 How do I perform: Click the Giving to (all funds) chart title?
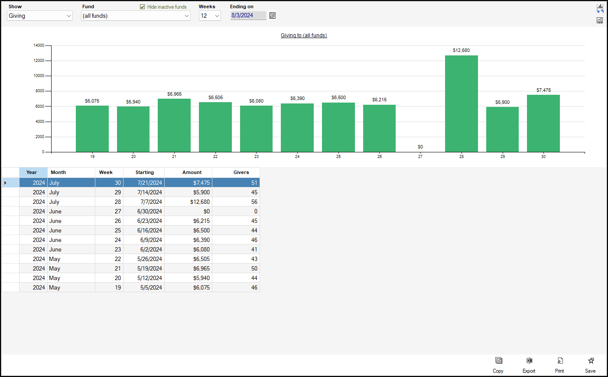303,35
